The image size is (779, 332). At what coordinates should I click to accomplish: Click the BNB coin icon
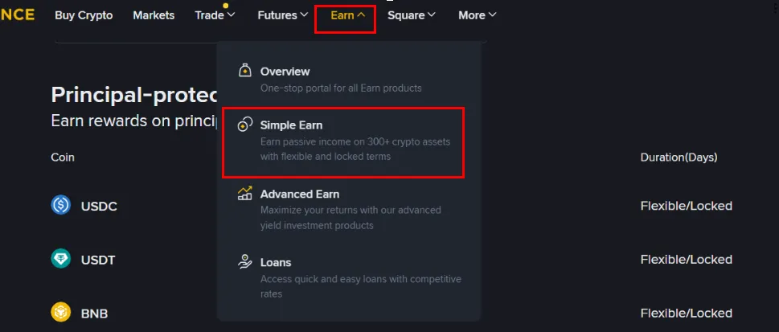pos(61,312)
